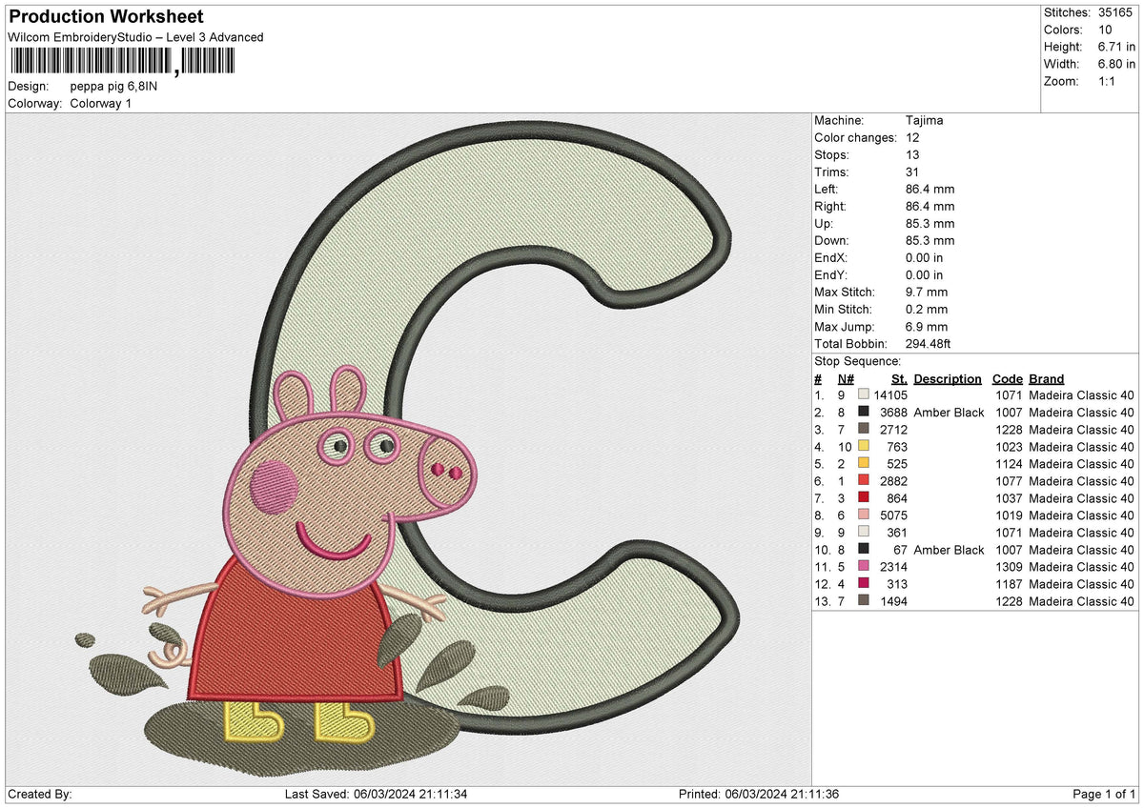Click the barcode under the software name
1144x808 pixels.
pyautogui.click(x=121, y=62)
